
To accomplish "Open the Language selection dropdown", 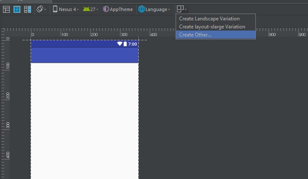I will 158,9.
